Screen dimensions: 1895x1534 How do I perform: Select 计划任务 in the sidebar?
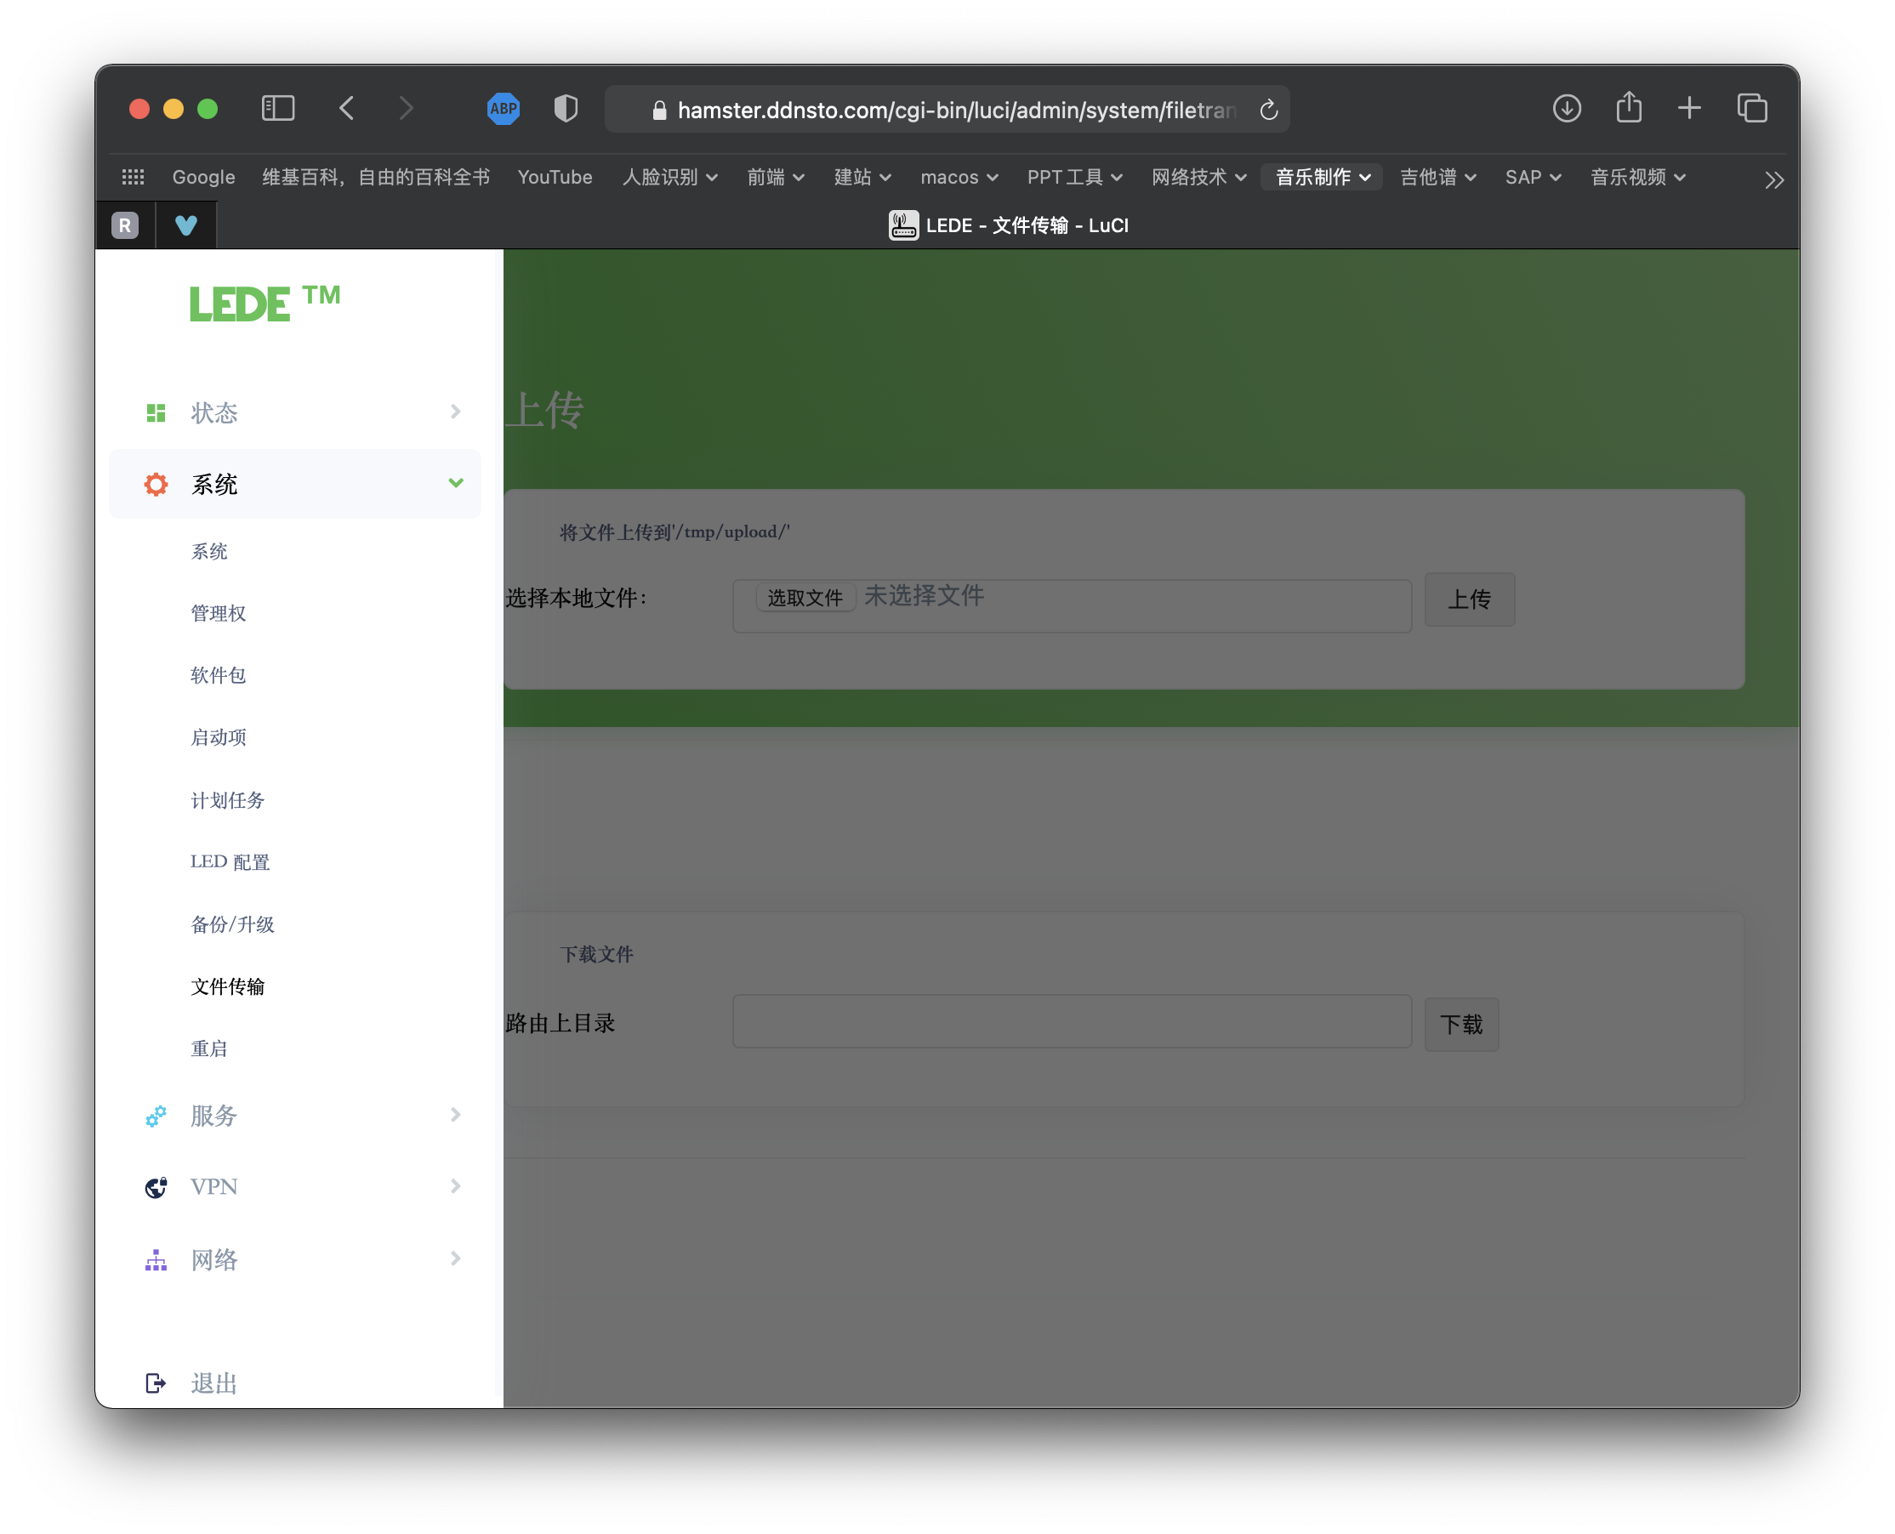227,800
